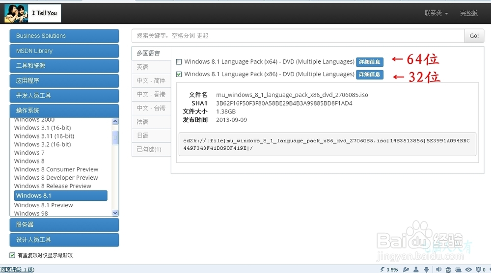Select Windows 8 Consumer Preview
The width and height of the screenshot is (491, 273).
coord(56,169)
